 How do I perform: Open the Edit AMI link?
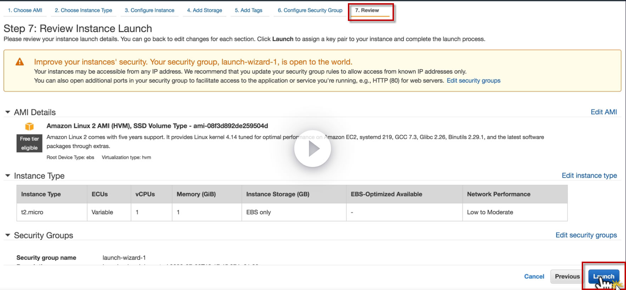pyautogui.click(x=604, y=112)
